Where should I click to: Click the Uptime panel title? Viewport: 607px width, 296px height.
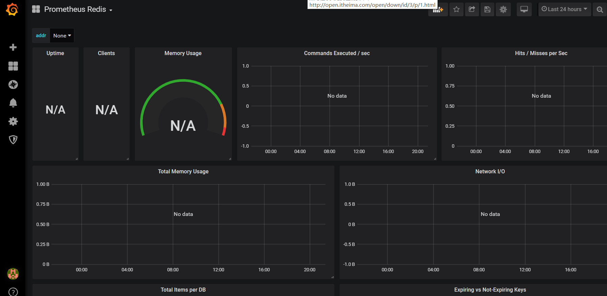click(x=55, y=53)
